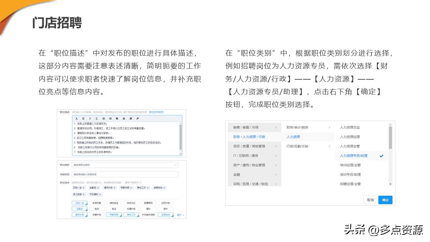Click the clear-formatting eraser icon
Image resolution: width=430 pixels, height=242 pixels.
click(137, 119)
